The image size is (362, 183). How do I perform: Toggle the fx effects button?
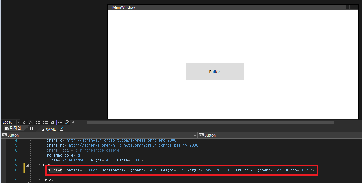(x=31, y=122)
